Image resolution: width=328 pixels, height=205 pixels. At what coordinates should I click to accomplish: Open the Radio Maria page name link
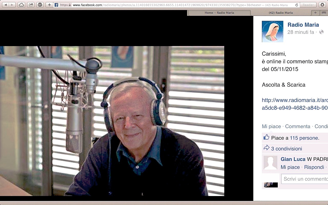(303, 25)
